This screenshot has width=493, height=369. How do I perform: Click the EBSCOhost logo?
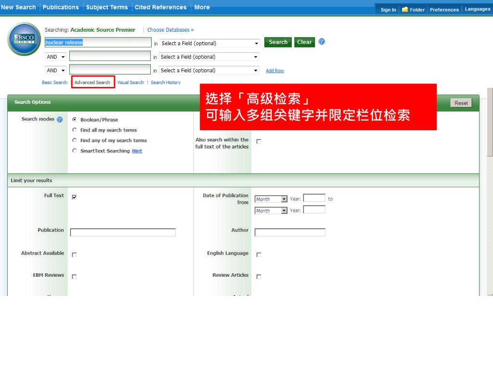[24, 39]
